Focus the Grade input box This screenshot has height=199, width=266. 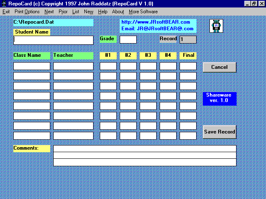coord(128,40)
